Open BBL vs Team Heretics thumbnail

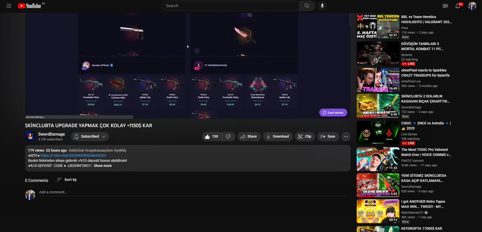(378, 27)
